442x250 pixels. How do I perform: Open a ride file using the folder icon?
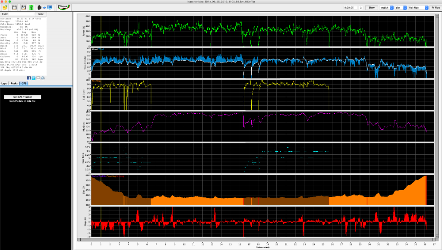[5, 7]
